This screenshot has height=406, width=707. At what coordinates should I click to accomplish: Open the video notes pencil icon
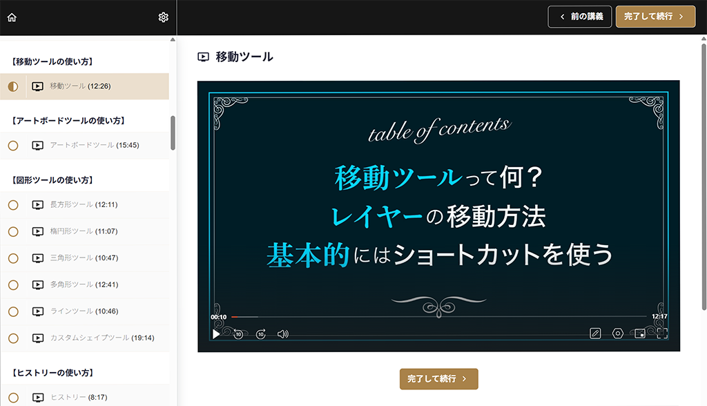(x=595, y=333)
